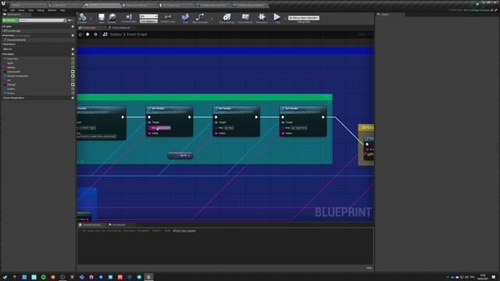This screenshot has width=500, height=281.
Task: Open the Debug menu
Action: coord(41,10)
